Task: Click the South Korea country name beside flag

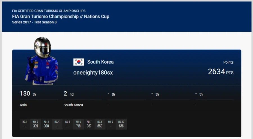Action: [x=100, y=62]
